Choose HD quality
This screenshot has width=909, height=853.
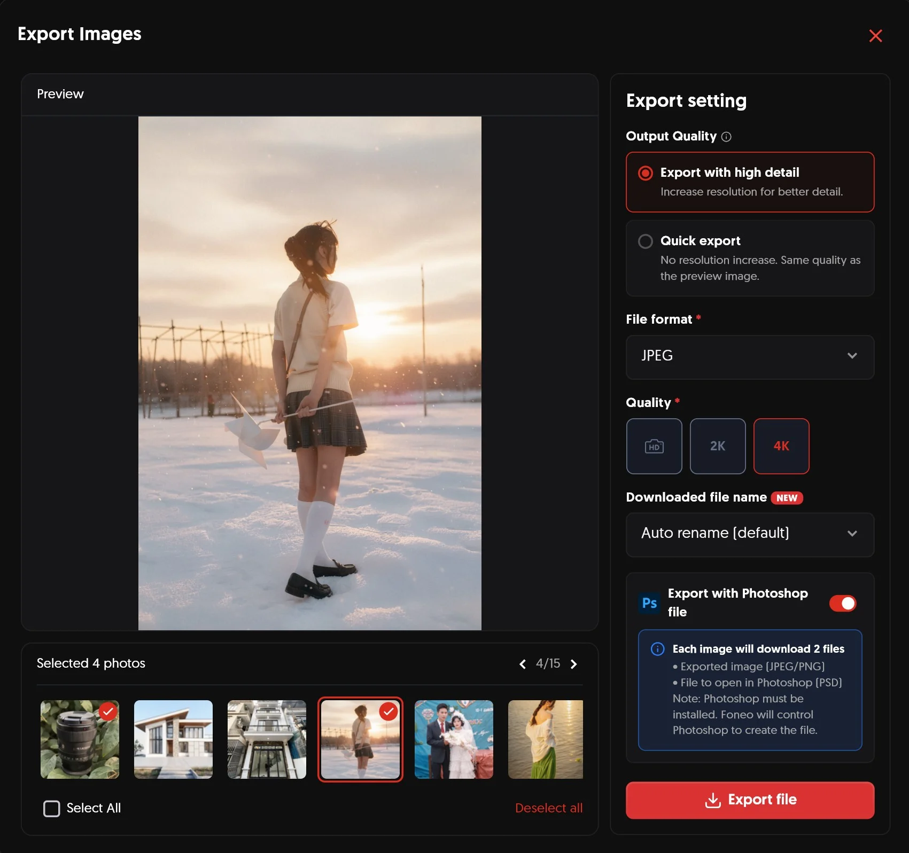(x=654, y=446)
